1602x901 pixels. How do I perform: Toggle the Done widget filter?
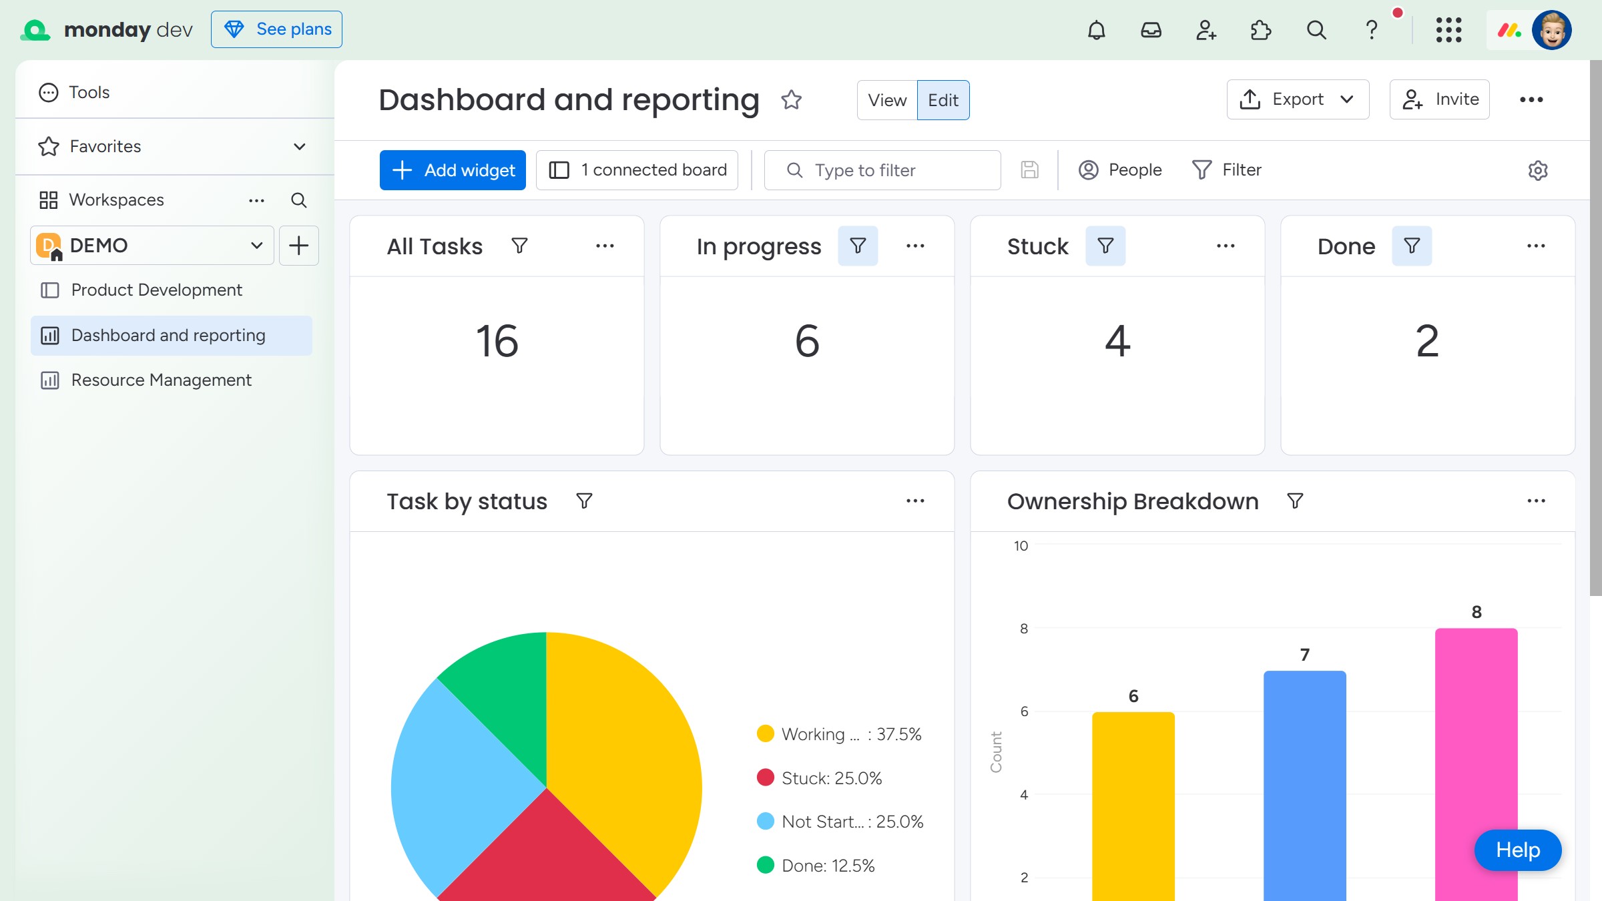click(1412, 246)
